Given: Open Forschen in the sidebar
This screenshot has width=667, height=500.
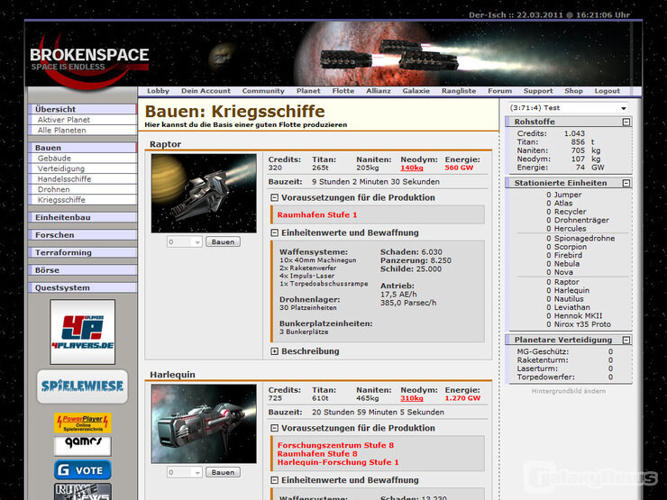Looking at the screenshot, I should (x=83, y=235).
